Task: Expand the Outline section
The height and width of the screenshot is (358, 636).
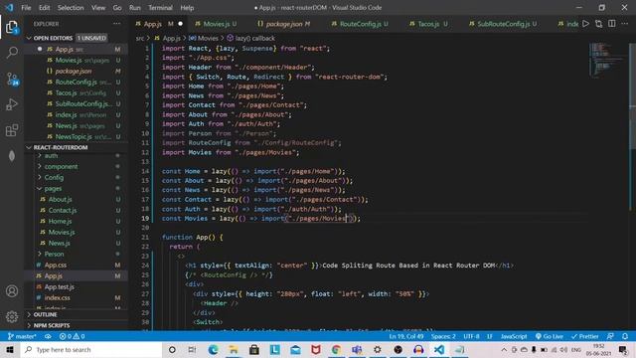Action: pos(45,314)
